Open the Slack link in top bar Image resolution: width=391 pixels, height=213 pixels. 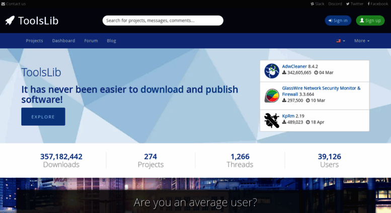(x=318, y=4)
